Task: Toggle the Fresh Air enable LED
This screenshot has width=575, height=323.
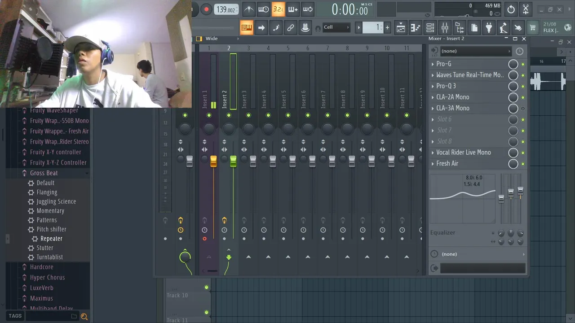Action: 523,164
